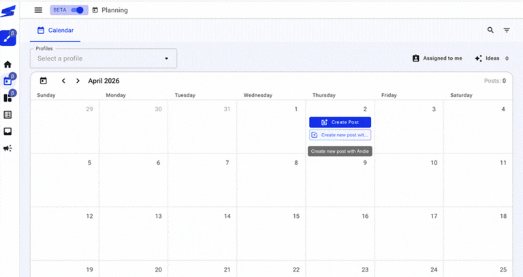Toggle the BETA switch

tap(79, 10)
